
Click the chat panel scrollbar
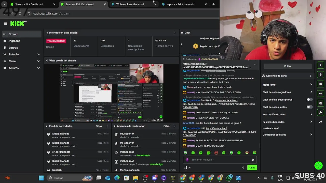pos(260,146)
